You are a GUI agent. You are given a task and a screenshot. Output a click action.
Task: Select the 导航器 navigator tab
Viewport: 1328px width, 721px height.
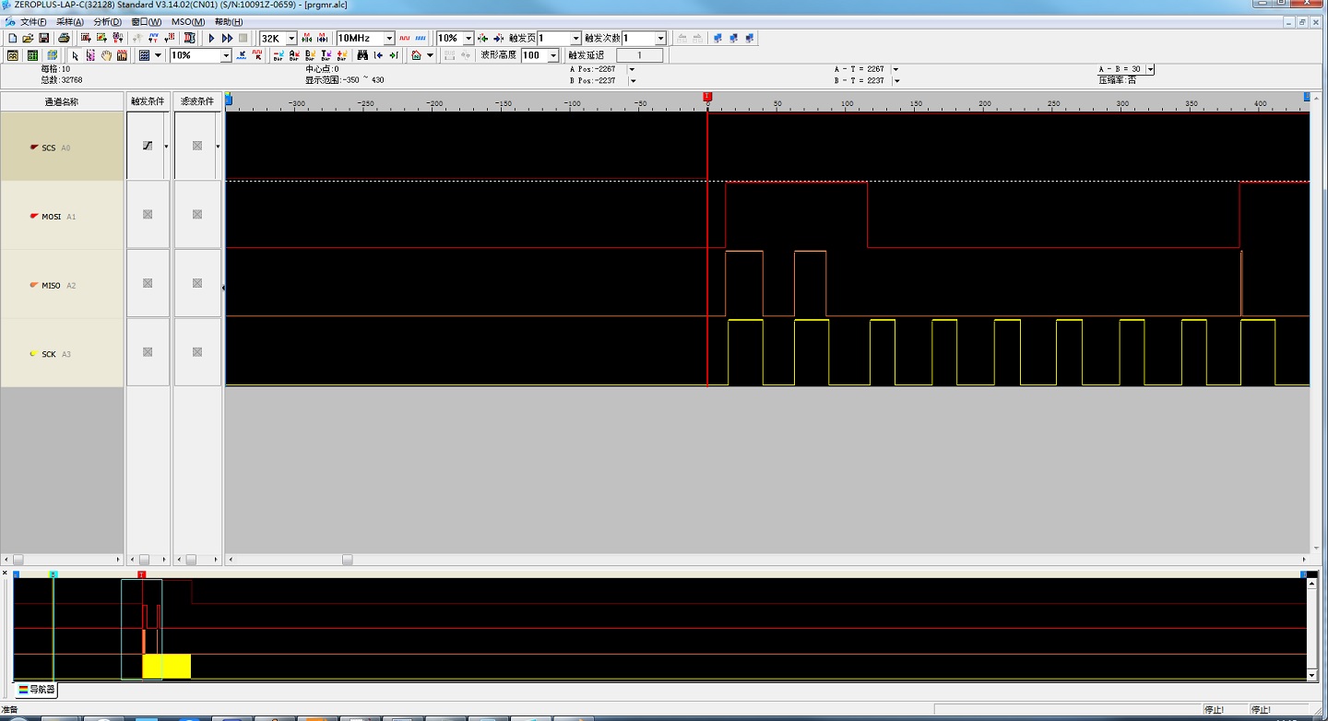[37, 689]
